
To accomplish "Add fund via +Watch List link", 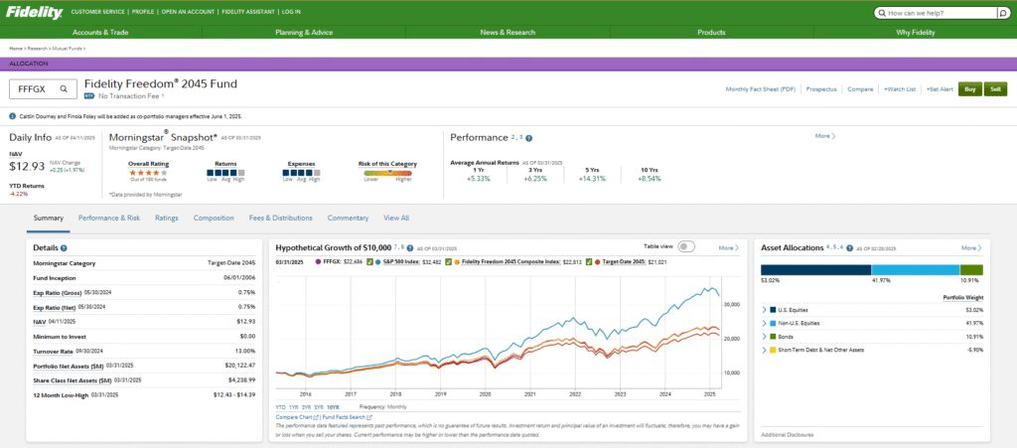I will click(900, 89).
